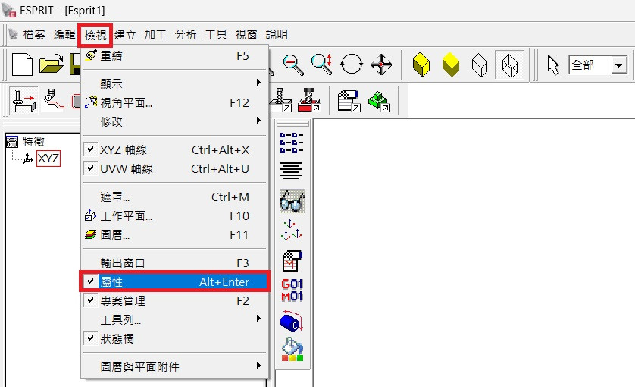635x387 pixels.
Task: Select the XYZ item in feature tree
Action: tap(48, 158)
